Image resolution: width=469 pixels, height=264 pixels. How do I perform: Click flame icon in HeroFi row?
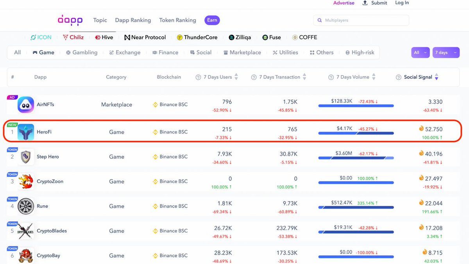tap(421, 128)
